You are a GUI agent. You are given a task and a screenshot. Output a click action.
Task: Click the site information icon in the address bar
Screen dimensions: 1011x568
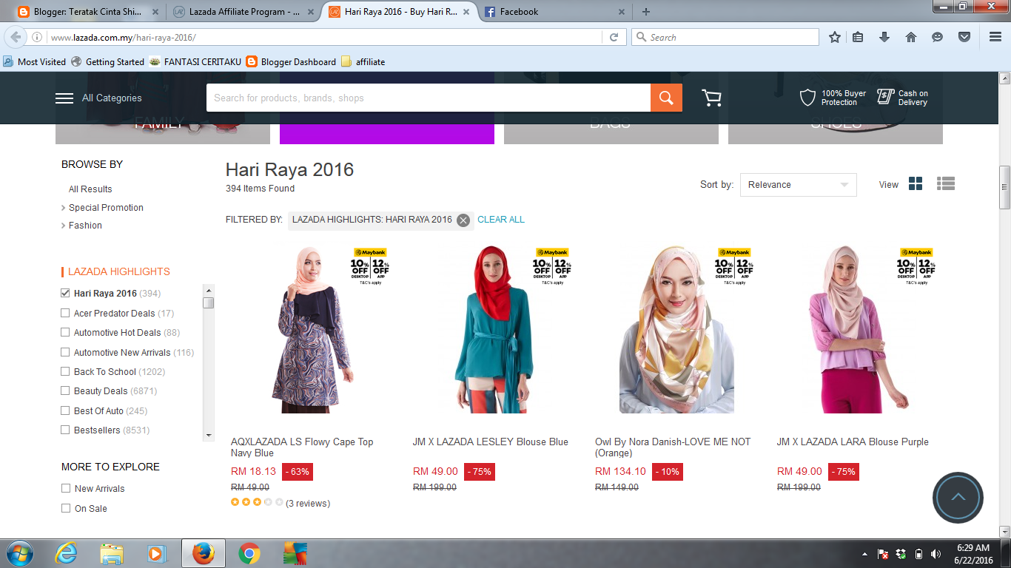point(37,37)
